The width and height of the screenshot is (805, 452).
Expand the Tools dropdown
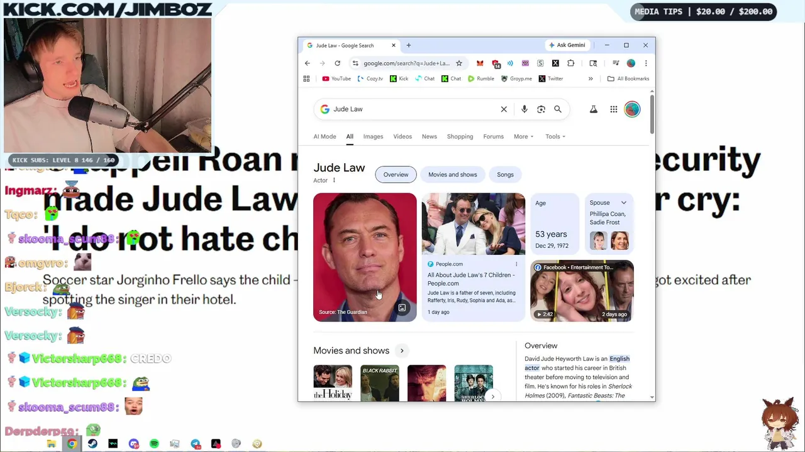[555, 136]
